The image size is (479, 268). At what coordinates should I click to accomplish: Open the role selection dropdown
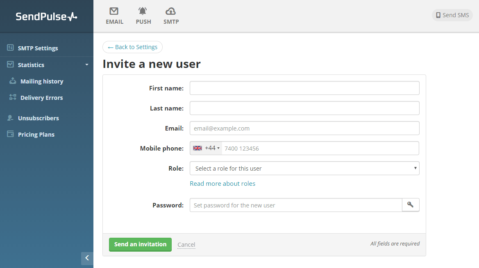[x=304, y=168]
